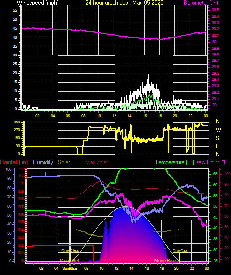Viewport: 231px width, 275px height.
Task: Click the E compass label on wind direction
Action: 217,146
